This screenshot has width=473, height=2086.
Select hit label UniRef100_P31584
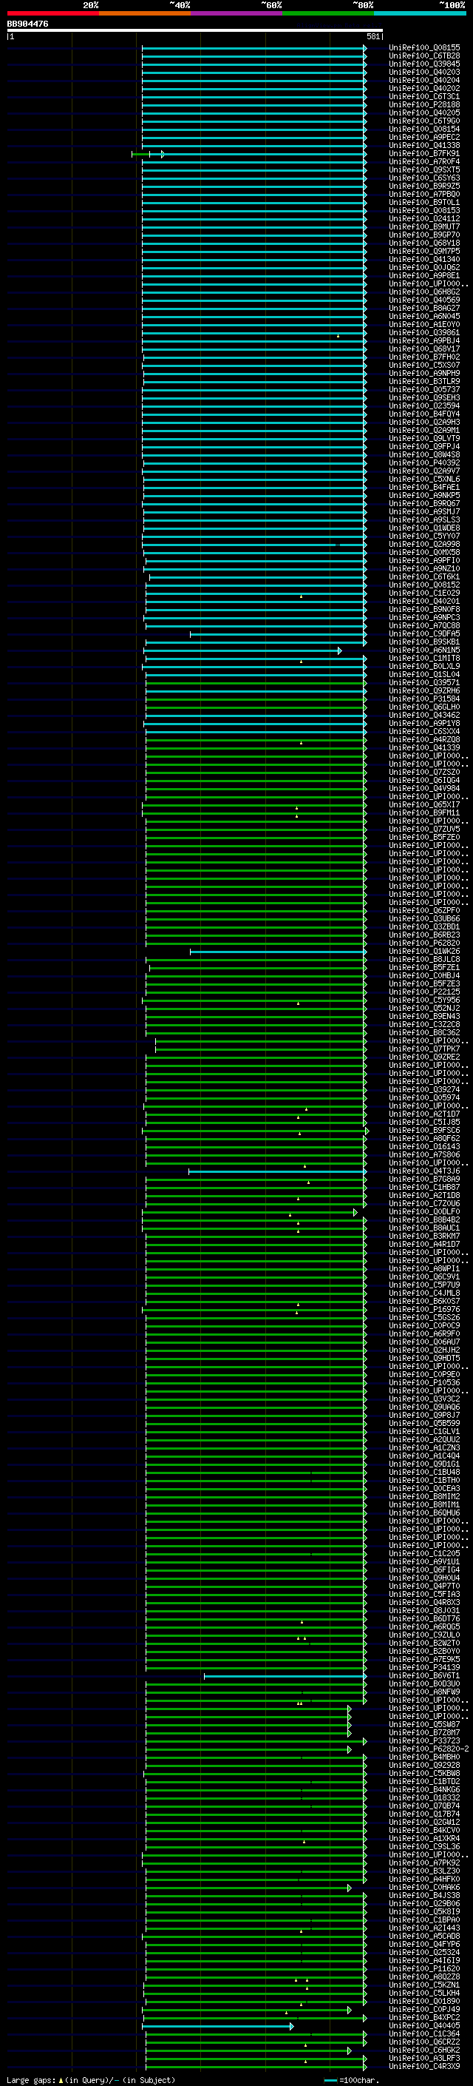pos(424,699)
